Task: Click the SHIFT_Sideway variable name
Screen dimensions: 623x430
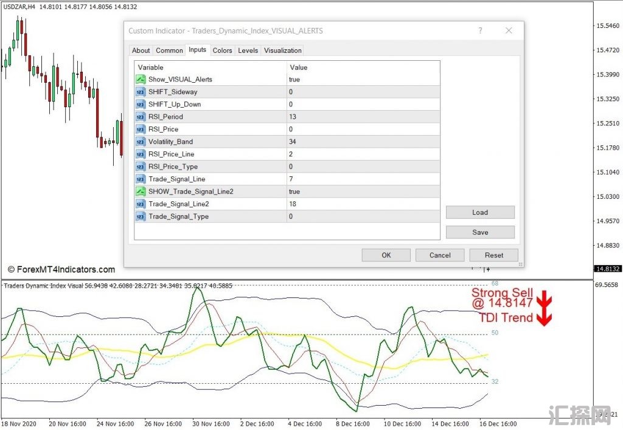Action: [x=173, y=92]
